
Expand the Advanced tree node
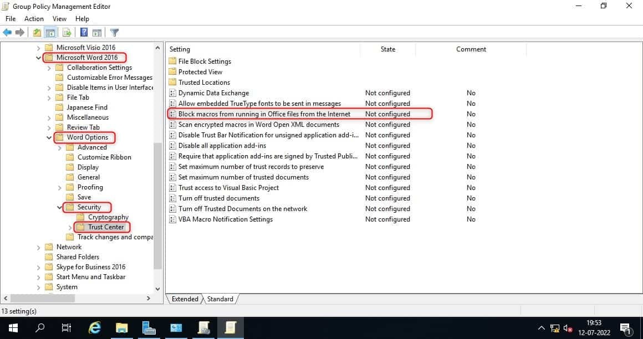tap(60, 147)
